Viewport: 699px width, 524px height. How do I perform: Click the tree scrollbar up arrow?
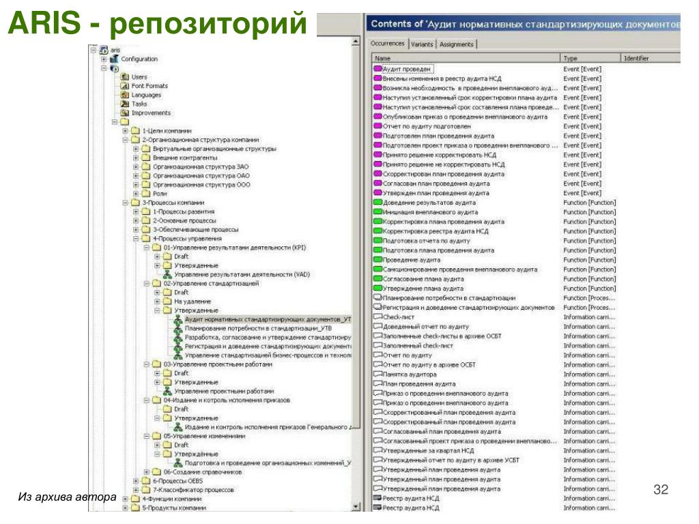(356, 42)
